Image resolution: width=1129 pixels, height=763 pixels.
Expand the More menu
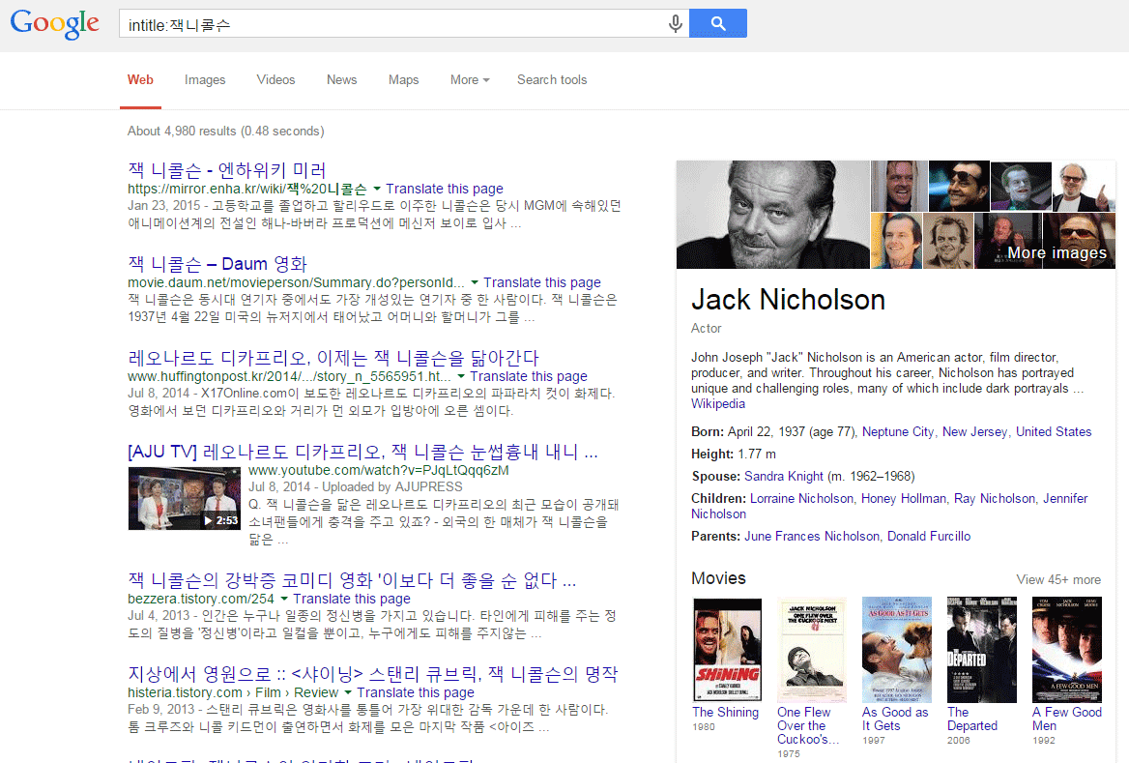click(470, 80)
